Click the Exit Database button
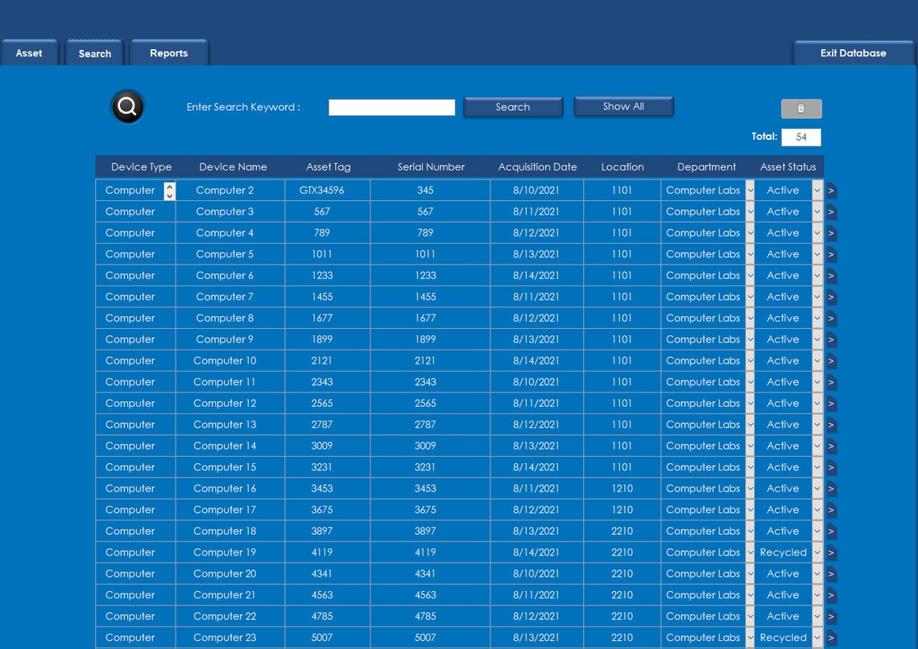Viewport: 918px width, 649px height. click(x=854, y=52)
